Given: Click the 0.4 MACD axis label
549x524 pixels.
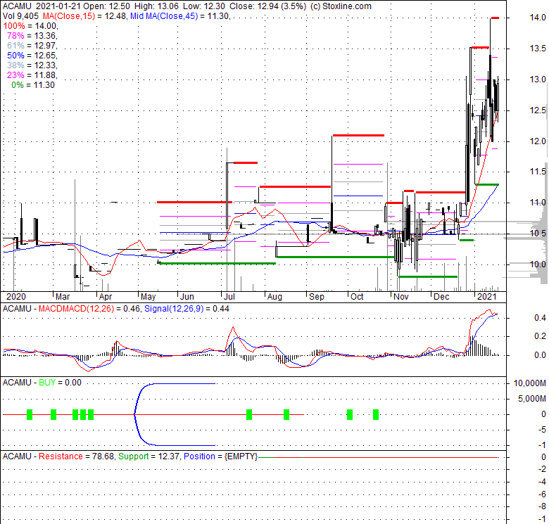Looking at the screenshot, I should tap(540, 318).
